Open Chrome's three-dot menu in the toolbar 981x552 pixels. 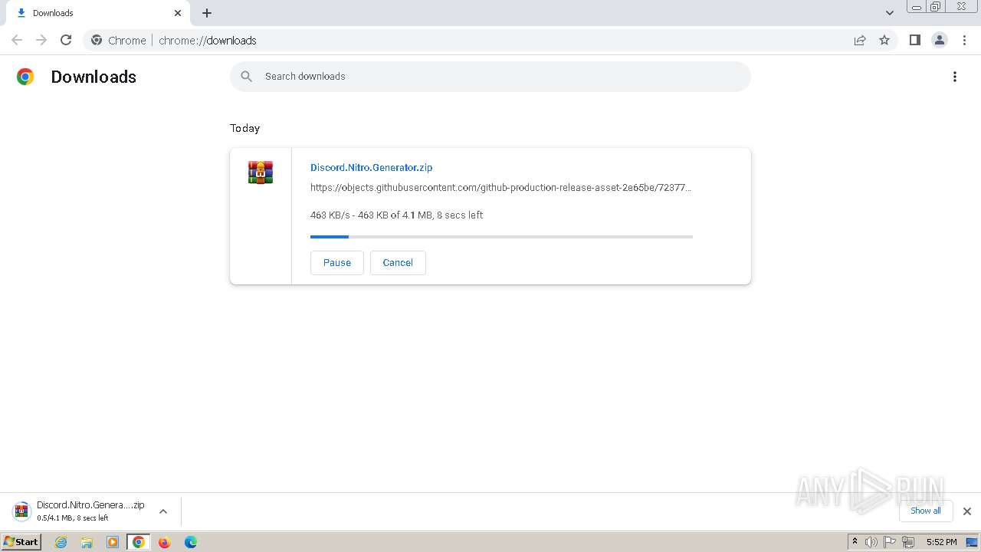[x=965, y=40]
